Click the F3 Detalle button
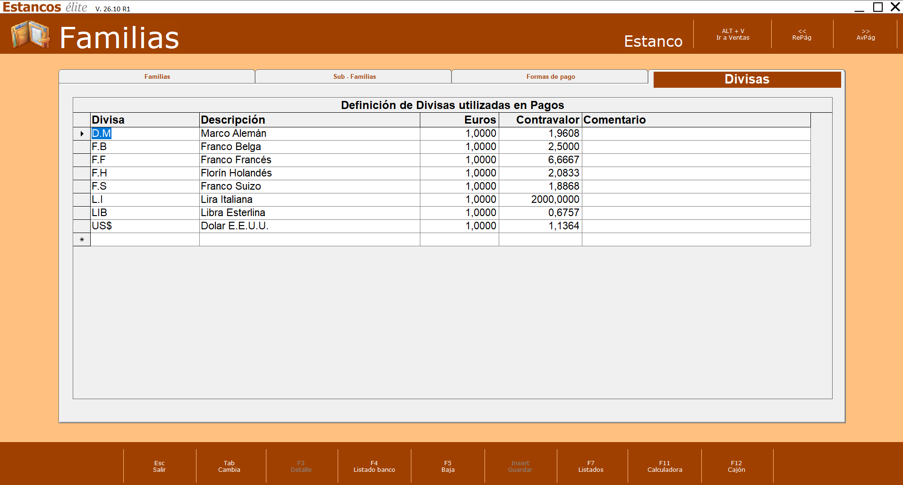The height and width of the screenshot is (485, 903). coord(301,466)
